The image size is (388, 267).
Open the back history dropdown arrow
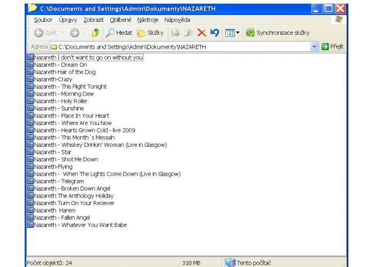[x=63, y=33]
